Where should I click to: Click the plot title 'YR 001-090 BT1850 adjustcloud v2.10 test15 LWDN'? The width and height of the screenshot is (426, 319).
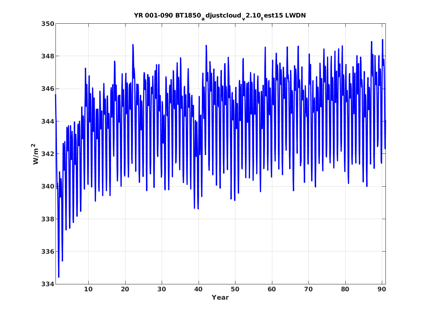(x=220, y=16)
